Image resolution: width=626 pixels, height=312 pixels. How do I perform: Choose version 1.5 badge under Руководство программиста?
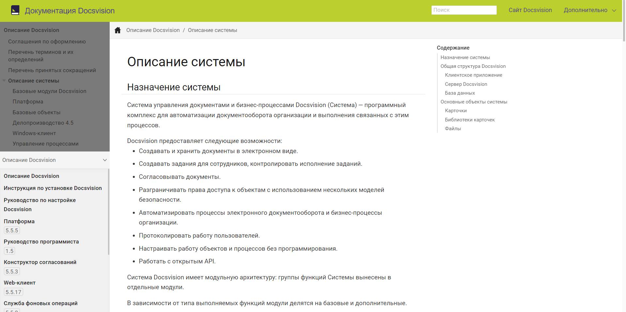coord(9,251)
